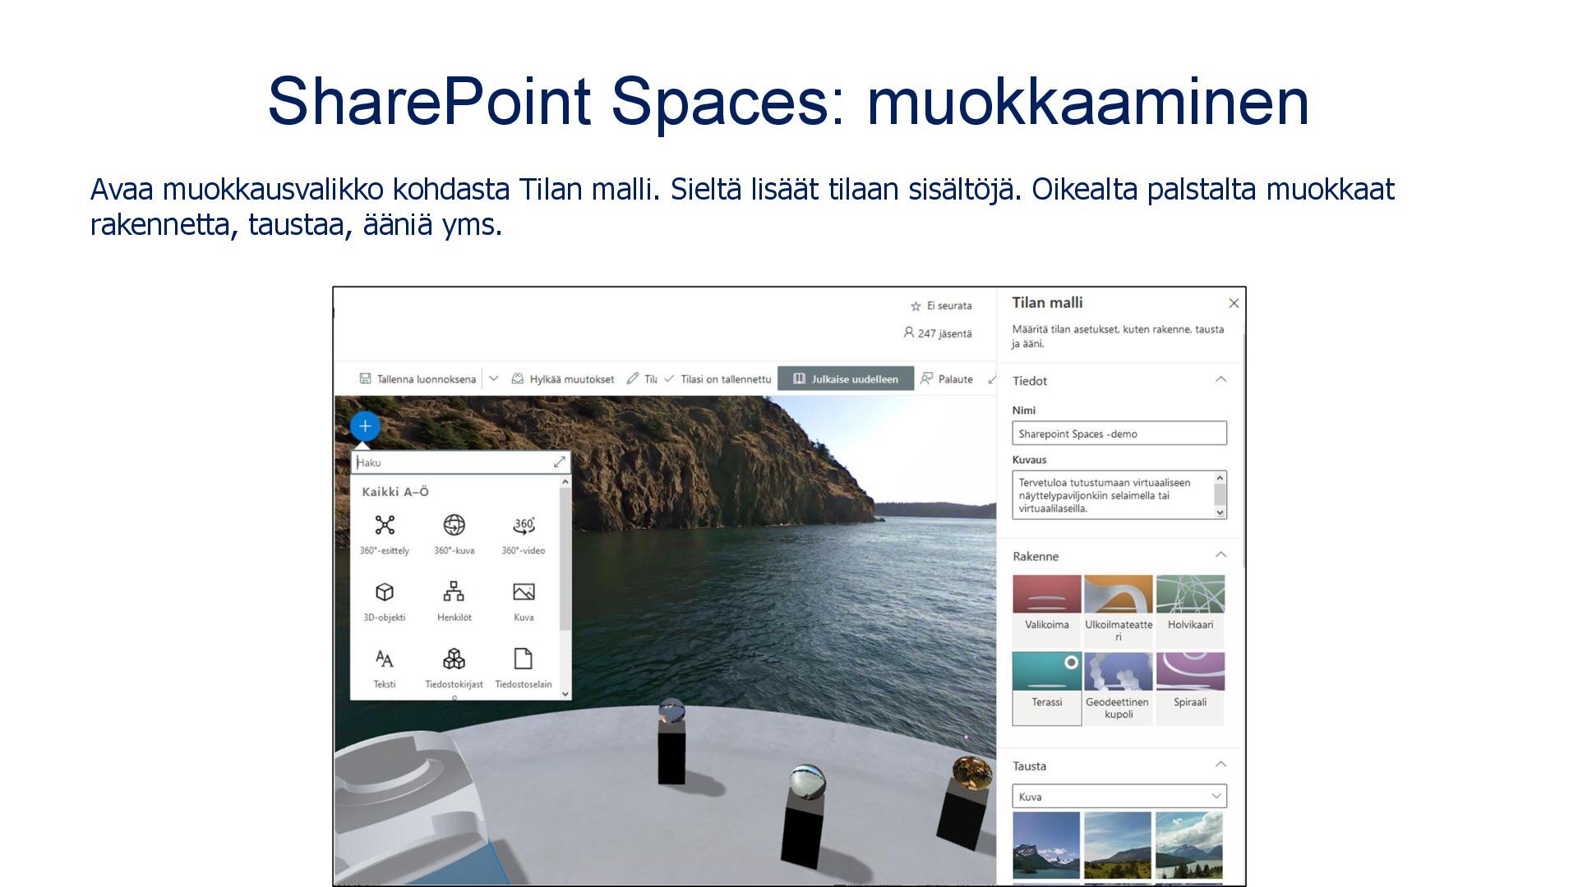Select the first mountain lake background thumbnail
The width and height of the screenshot is (1578, 887).
pos(1046,845)
